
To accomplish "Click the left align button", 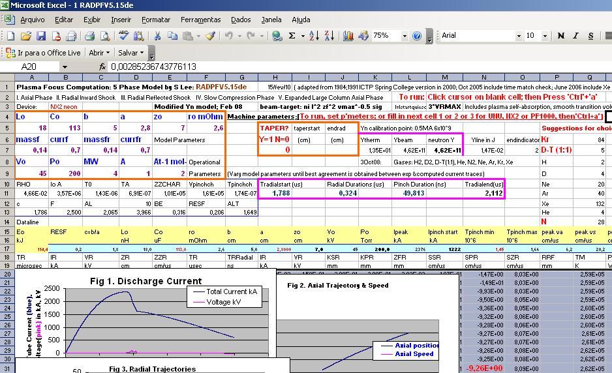I will click(x=608, y=36).
